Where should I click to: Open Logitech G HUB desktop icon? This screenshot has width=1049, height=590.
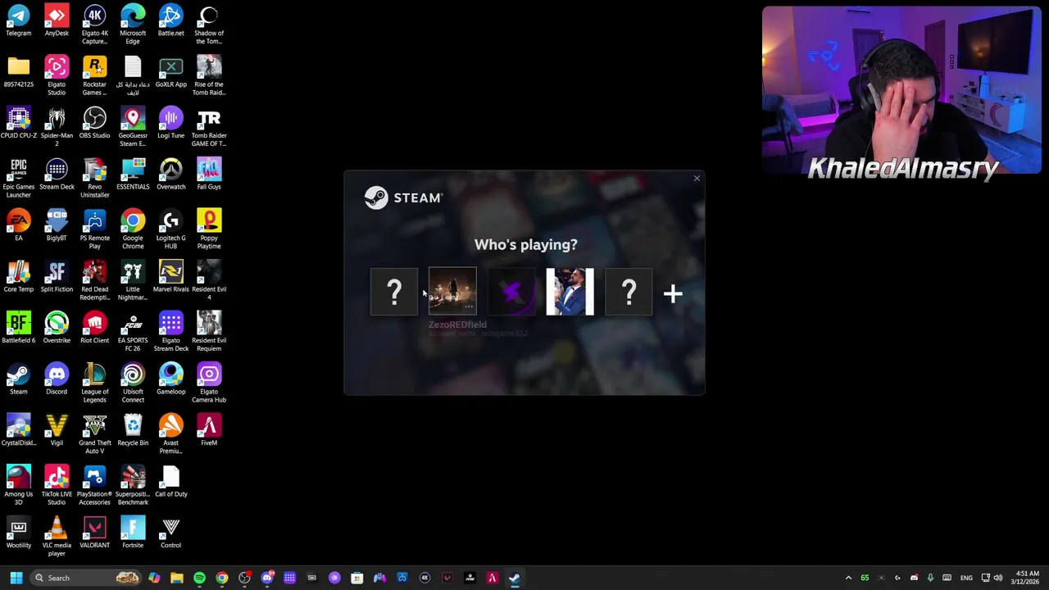pos(170,229)
